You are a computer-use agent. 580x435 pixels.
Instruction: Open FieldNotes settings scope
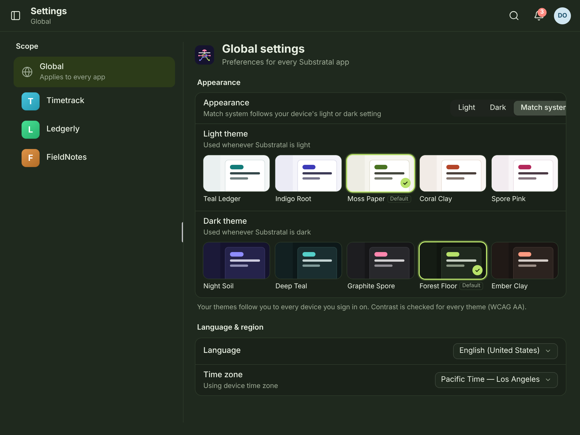(x=94, y=158)
